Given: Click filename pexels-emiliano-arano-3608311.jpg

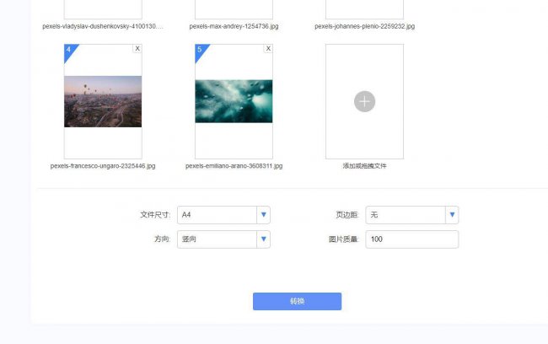Looking at the screenshot, I should [234, 166].
